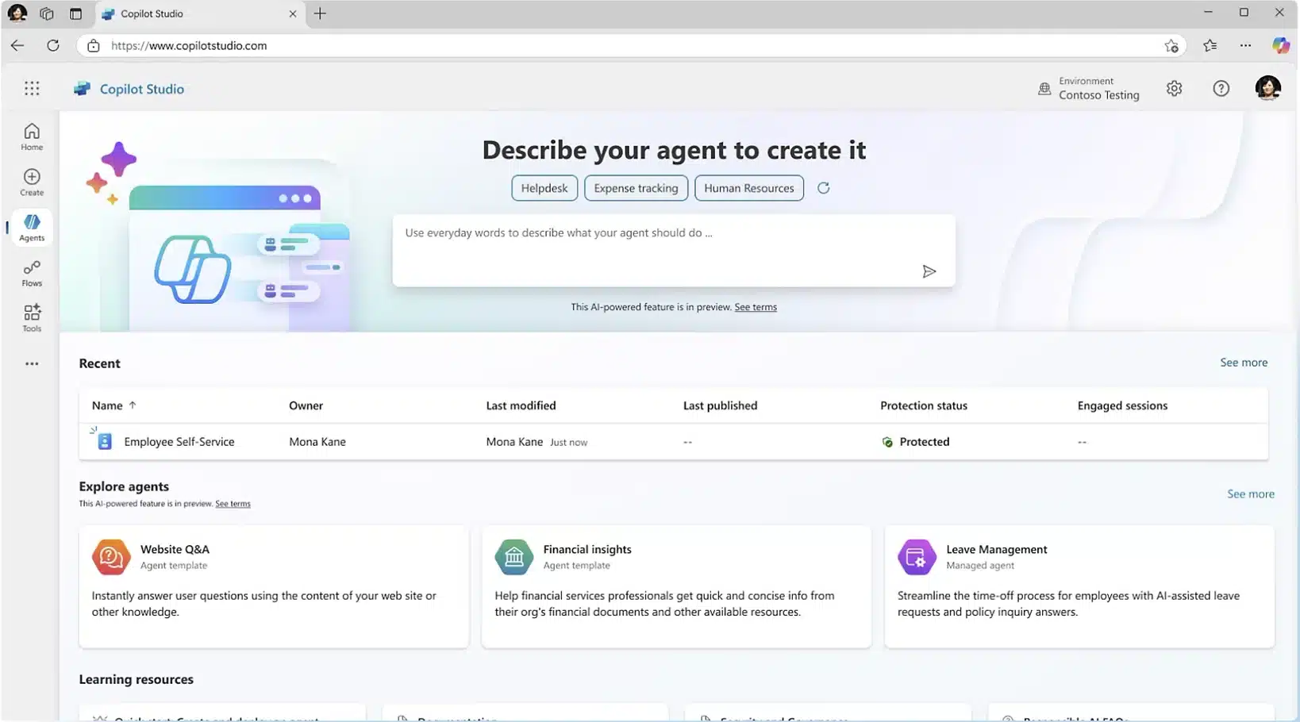Open the settings gear in header

tap(1174, 89)
